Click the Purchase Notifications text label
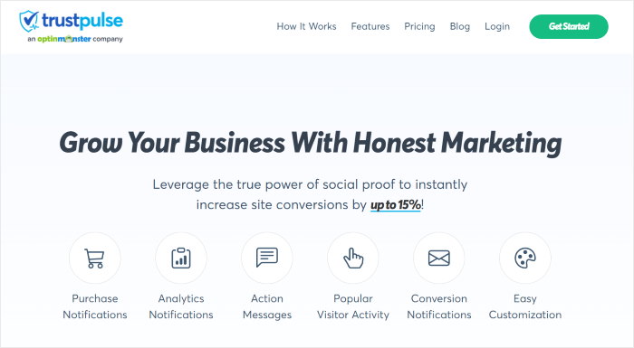Screen dimensions: 634x348 [x=95, y=306]
